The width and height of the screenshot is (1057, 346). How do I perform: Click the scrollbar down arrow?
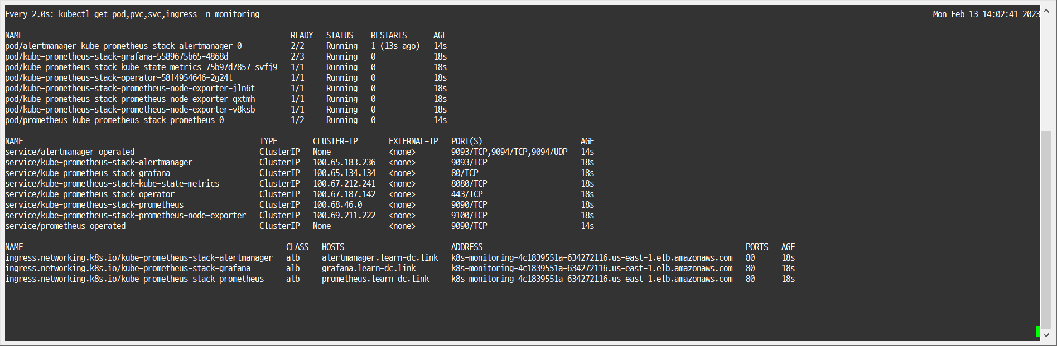pos(1046,335)
